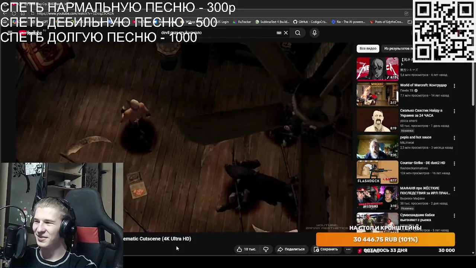Open World of Warcraft: Контрудар video title

point(423,85)
